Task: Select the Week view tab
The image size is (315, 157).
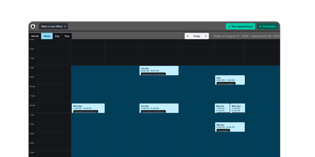Action: [47, 36]
